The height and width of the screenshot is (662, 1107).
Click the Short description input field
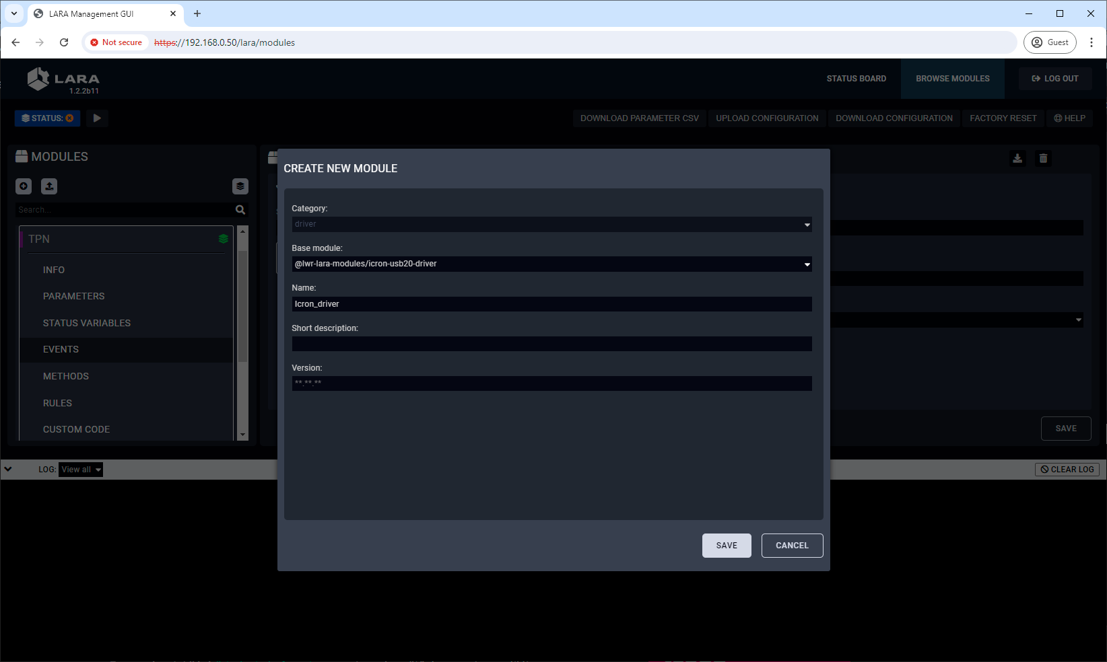[551, 344]
